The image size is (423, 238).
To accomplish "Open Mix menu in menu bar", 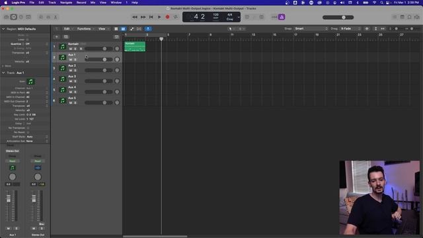I will [93, 3].
